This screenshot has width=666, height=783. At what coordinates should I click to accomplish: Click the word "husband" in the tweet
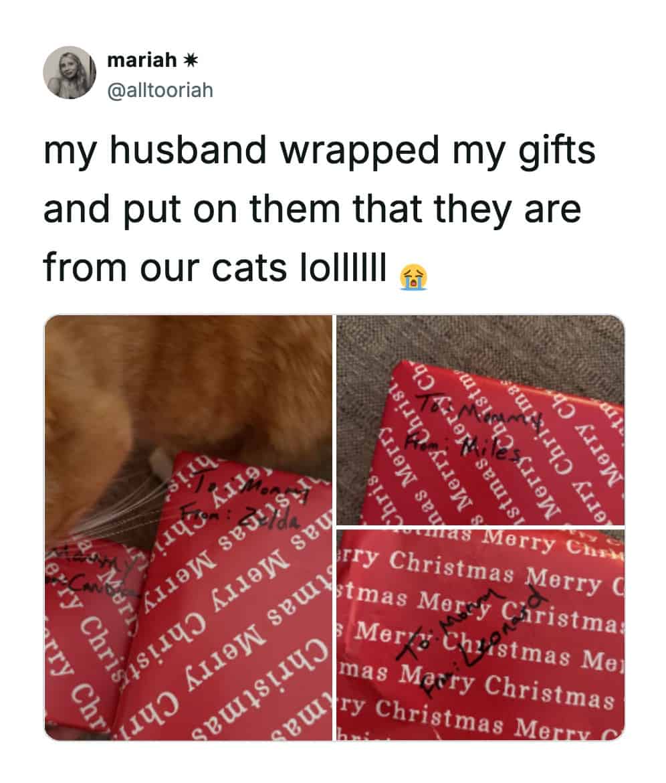[188, 150]
